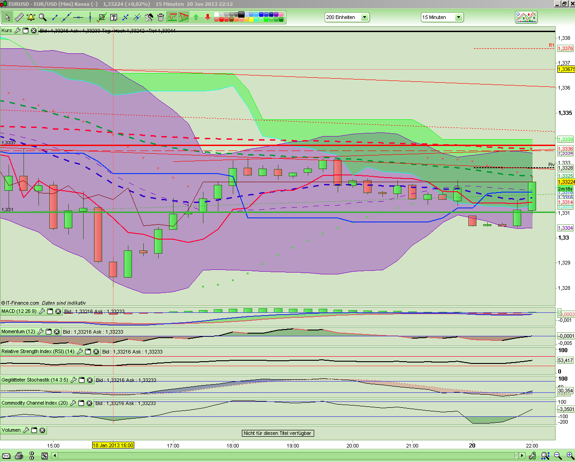575x462 pixels.
Task: Click the fit-zoom magnifier with arrows icon
Action: click(x=546, y=456)
